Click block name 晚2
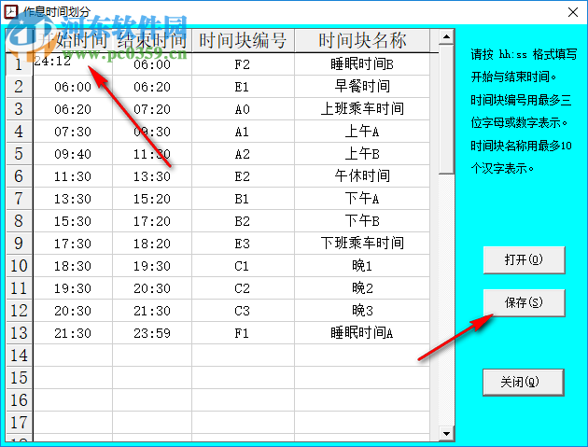The width and height of the screenshot is (588, 447). coord(362,288)
